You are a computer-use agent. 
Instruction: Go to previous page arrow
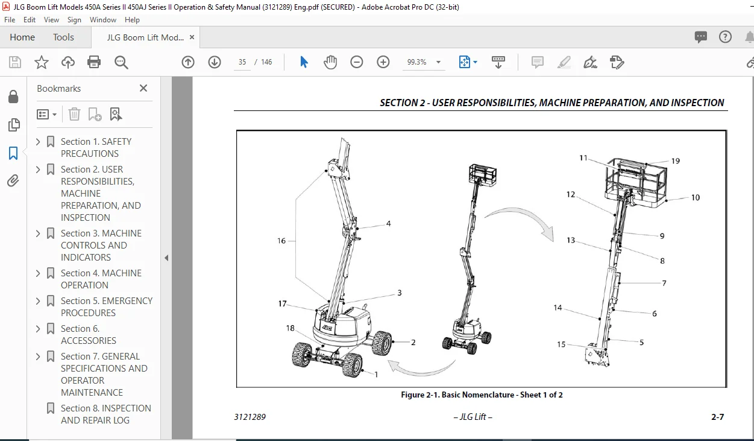coord(188,62)
